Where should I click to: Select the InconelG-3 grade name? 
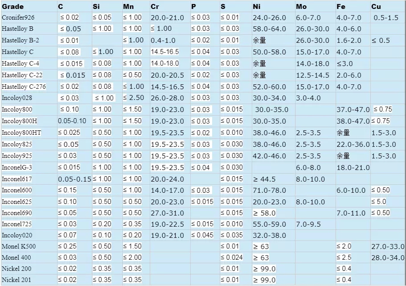click(17, 167)
